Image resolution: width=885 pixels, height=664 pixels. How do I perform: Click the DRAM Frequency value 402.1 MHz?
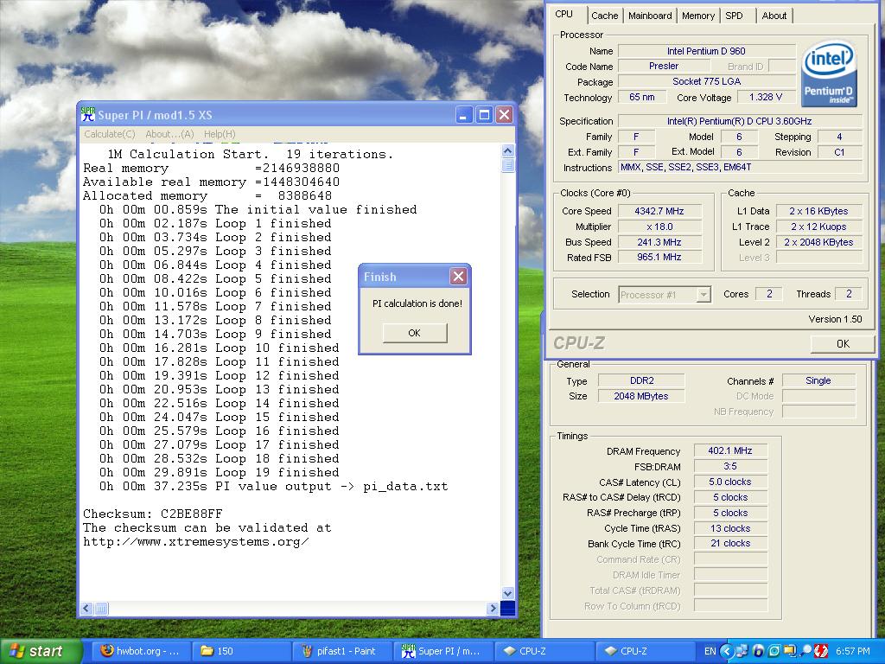coord(729,450)
